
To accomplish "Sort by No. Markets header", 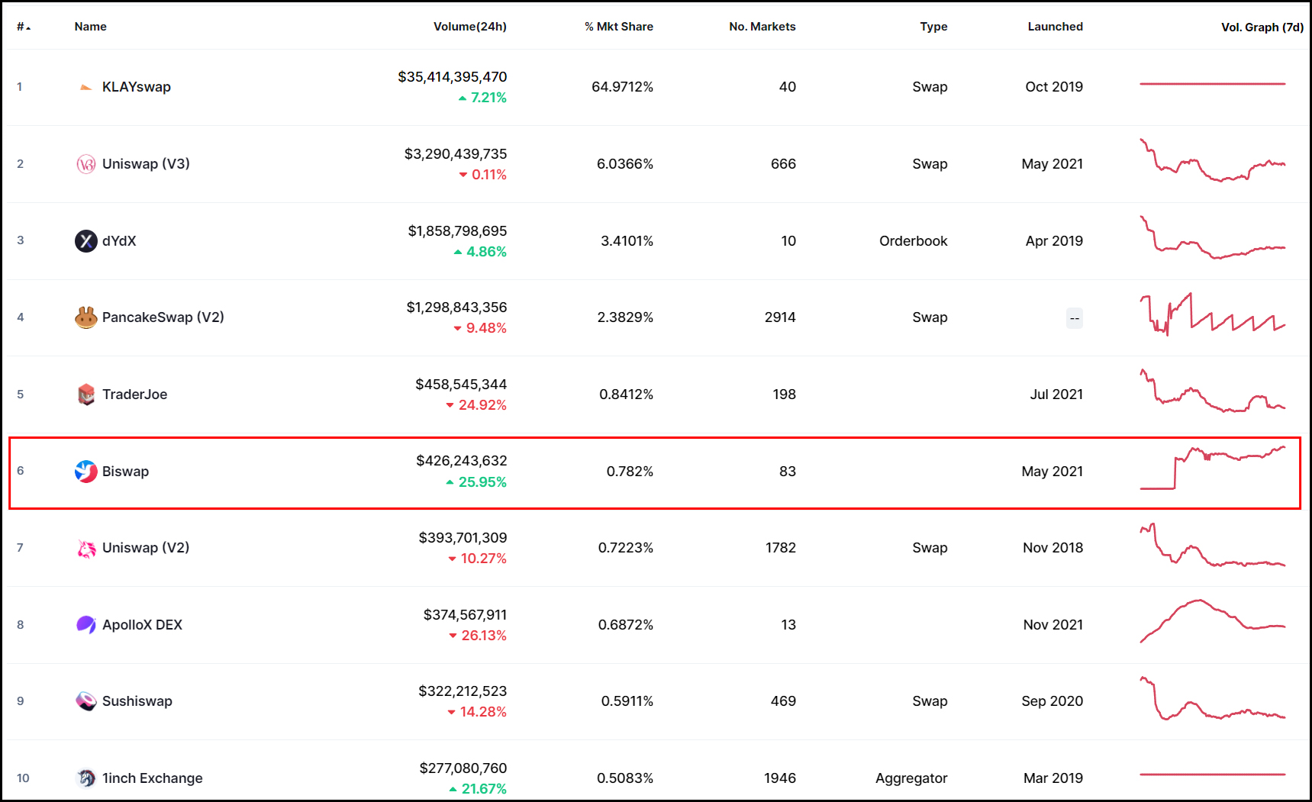I will (x=762, y=27).
